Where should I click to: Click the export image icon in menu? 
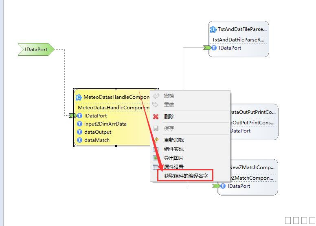(x=156, y=158)
